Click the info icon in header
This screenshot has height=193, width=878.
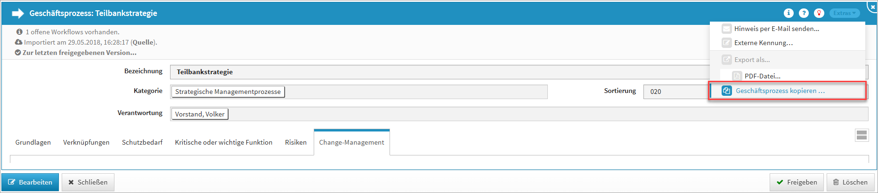point(789,13)
